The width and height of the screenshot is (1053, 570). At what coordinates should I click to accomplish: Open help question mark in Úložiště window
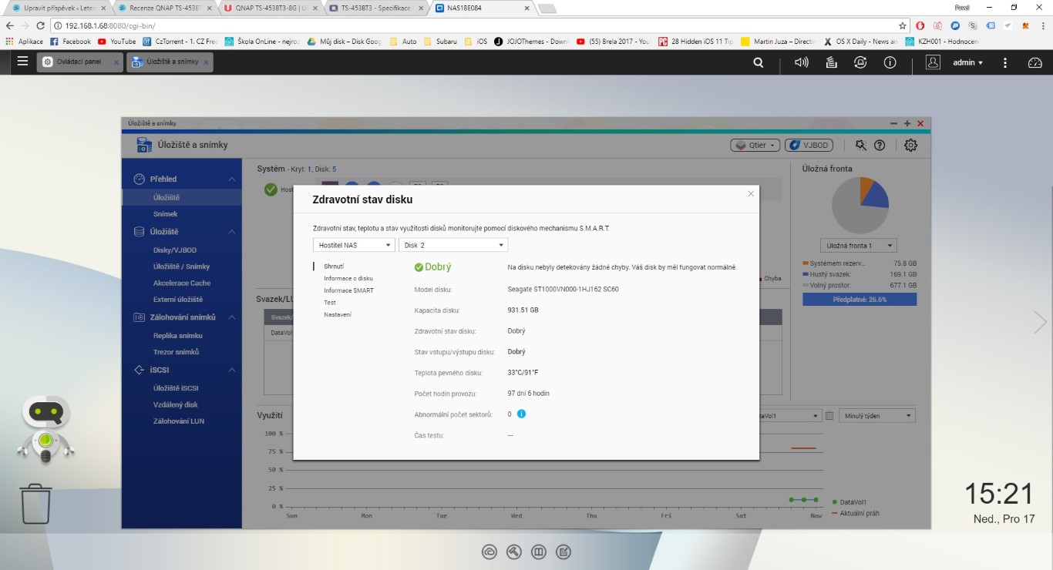(x=880, y=145)
